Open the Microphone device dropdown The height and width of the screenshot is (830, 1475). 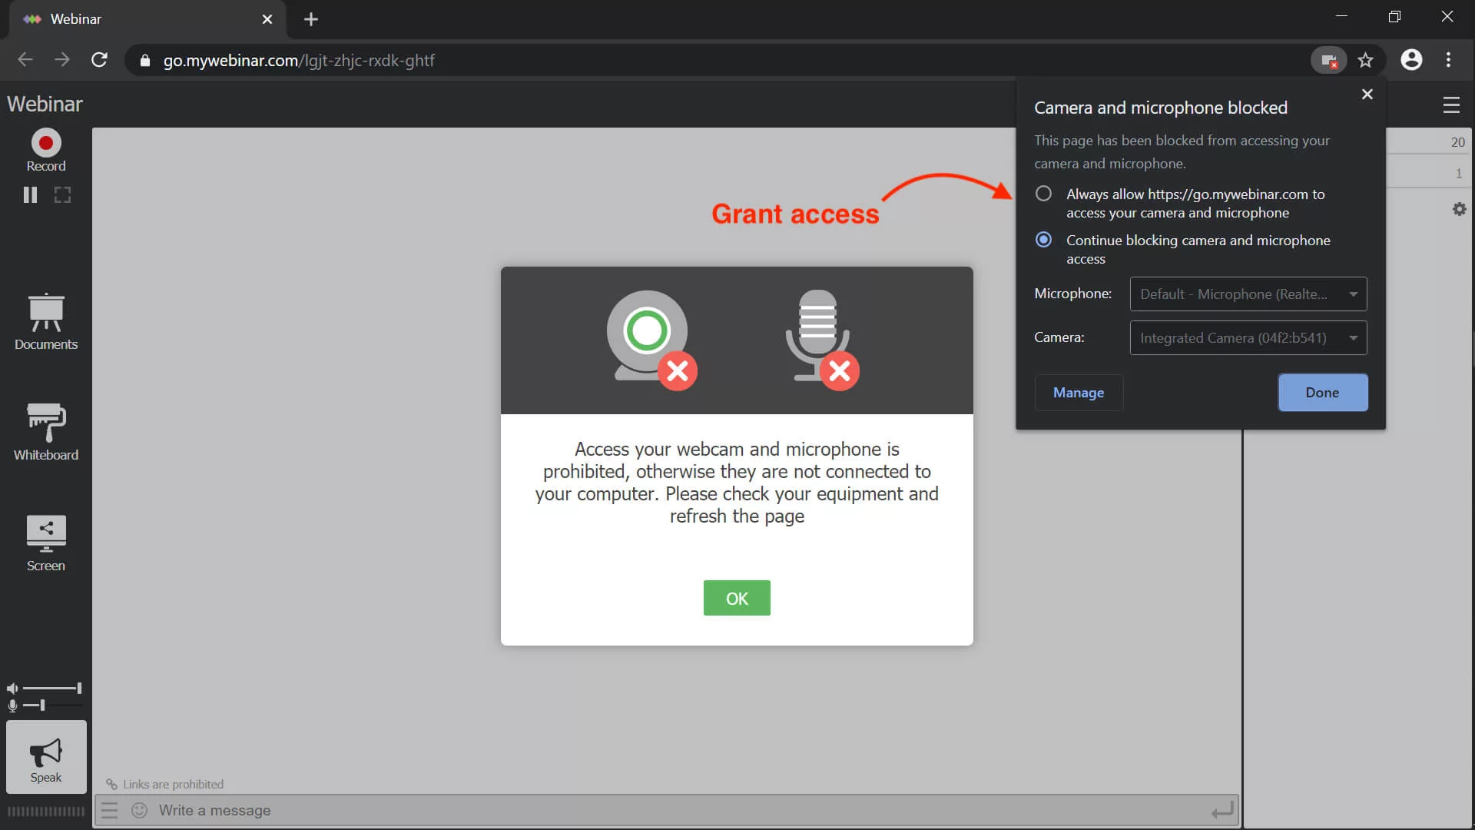(x=1248, y=294)
